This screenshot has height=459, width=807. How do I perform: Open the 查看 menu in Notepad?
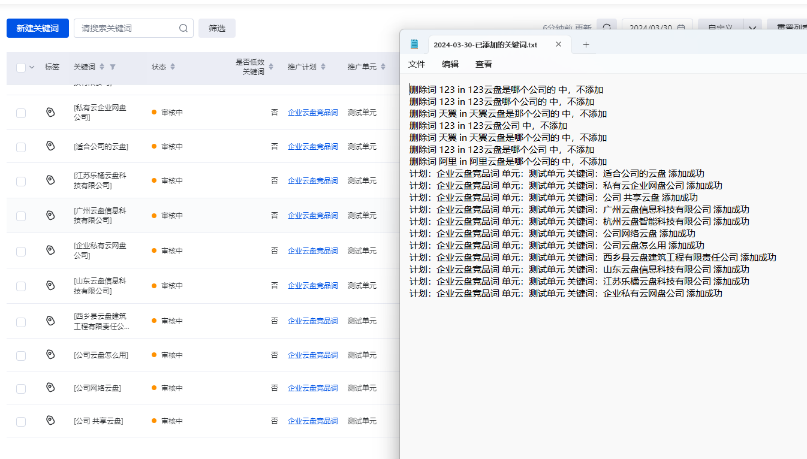484,64
